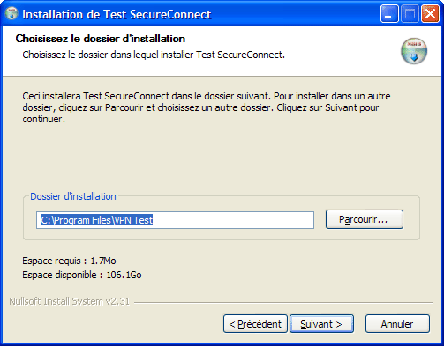Screen dimensions: 444x346
Task: Click the 'Dossier d'installation' group label
Action: [x=73, y=196]
